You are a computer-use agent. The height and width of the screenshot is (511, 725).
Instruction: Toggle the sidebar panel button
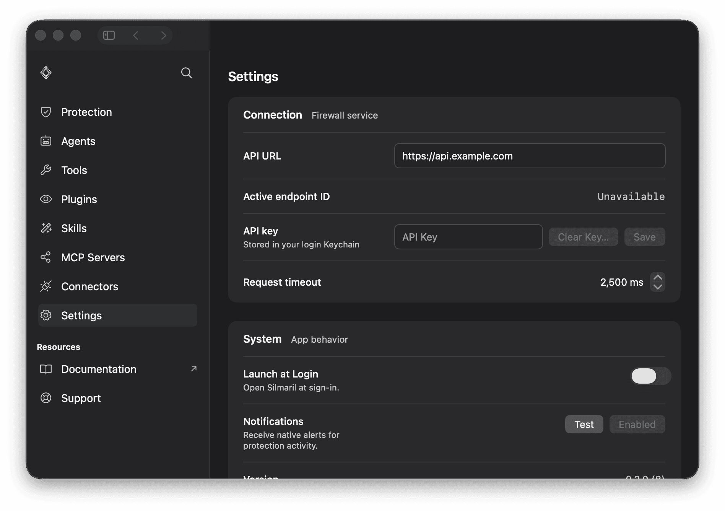point(109,35)
